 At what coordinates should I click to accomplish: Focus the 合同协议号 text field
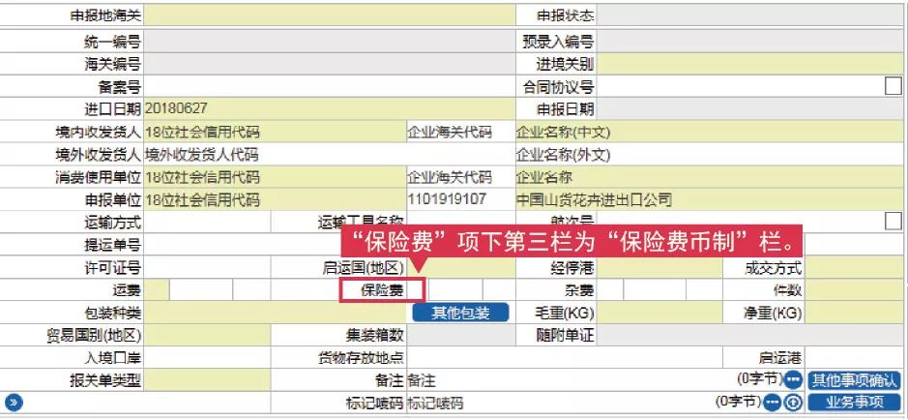740,86
